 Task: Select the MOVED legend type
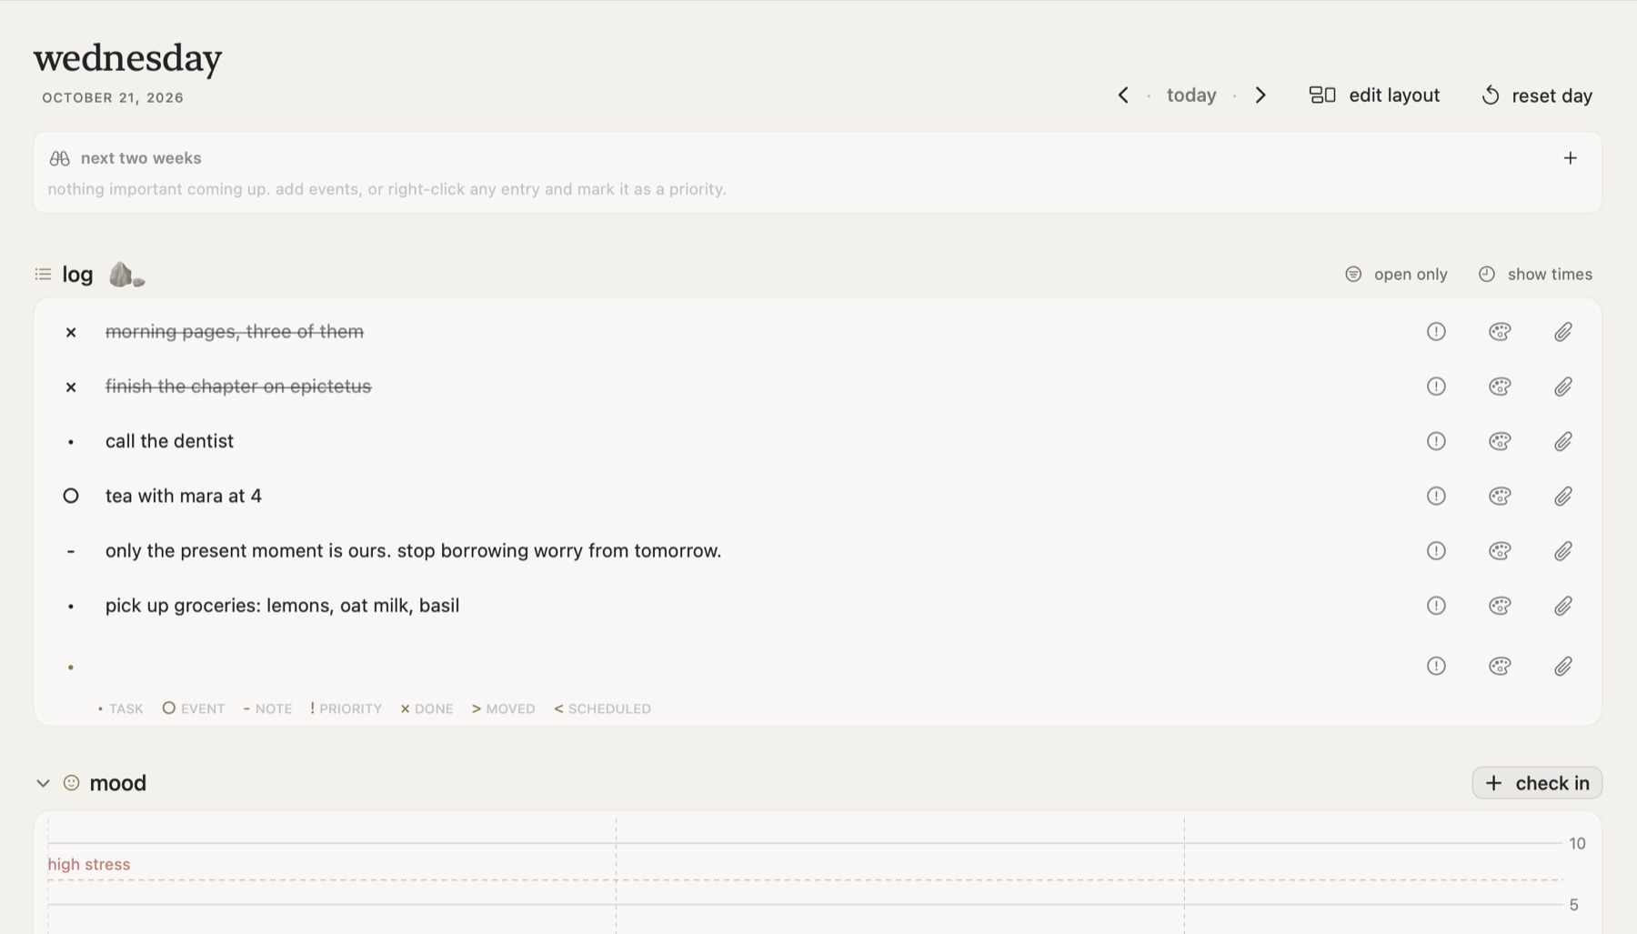click(503, 708)
